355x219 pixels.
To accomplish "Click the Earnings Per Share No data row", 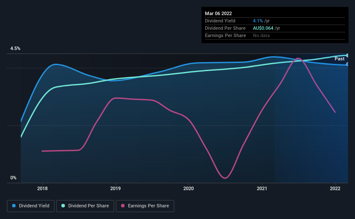I will tap(275, 36).
